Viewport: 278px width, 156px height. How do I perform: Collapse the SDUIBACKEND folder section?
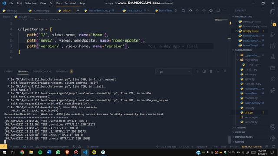[x=243, y=50]
